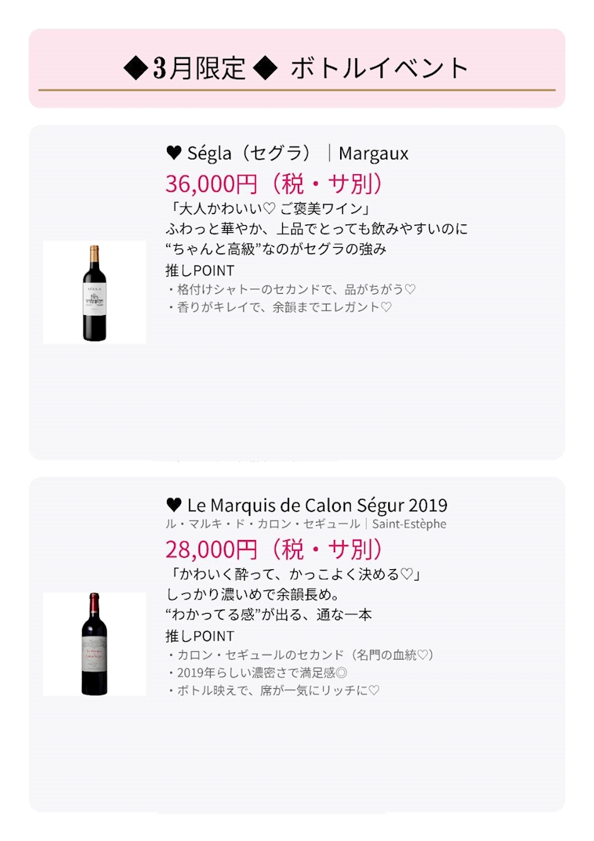
Task: Open the Calon Ségur wine bottle image
Action: 94,643
